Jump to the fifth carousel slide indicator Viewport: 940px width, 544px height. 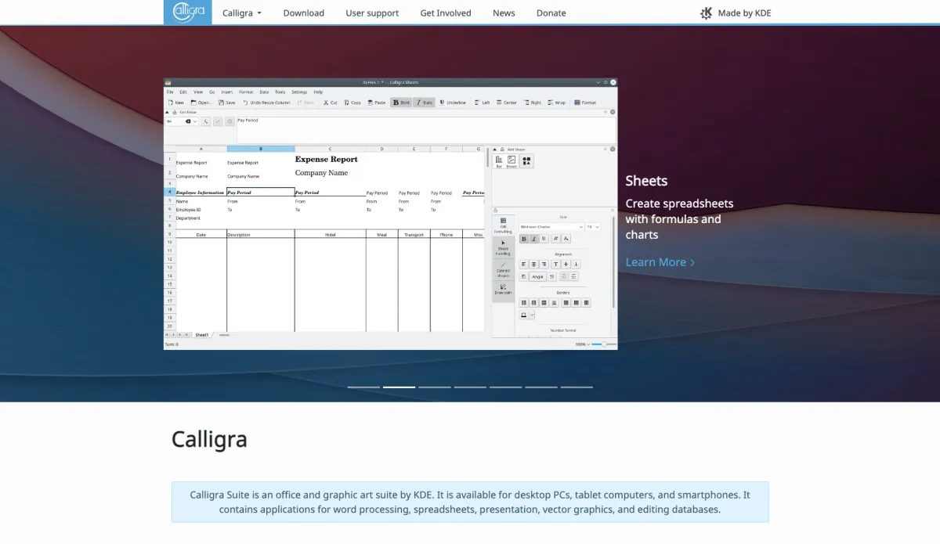click(x=505, y=387)
